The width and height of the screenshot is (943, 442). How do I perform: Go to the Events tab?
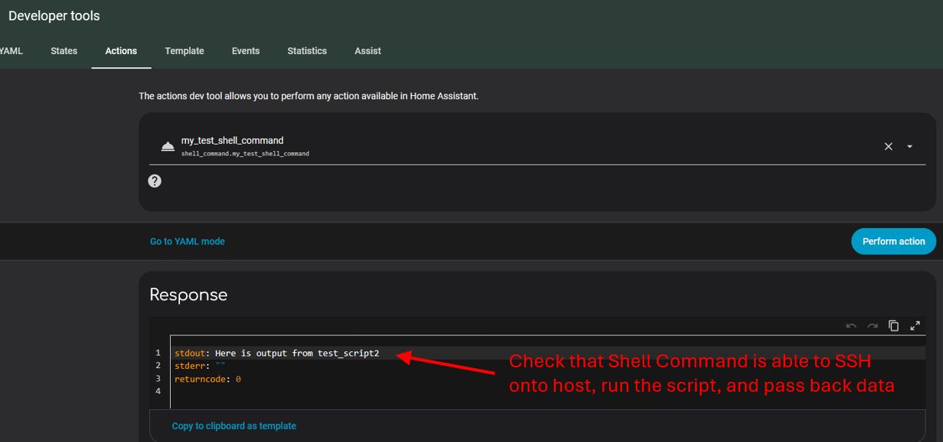(x=245, y=51)
